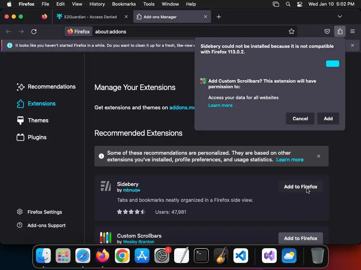
Task: Open App Store from the Dock
Action: pyautogui.click(x=142, y=256)
